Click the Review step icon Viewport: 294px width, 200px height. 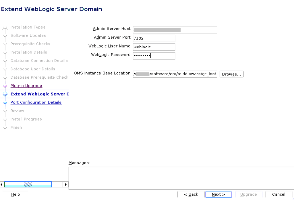coord(5,111)
